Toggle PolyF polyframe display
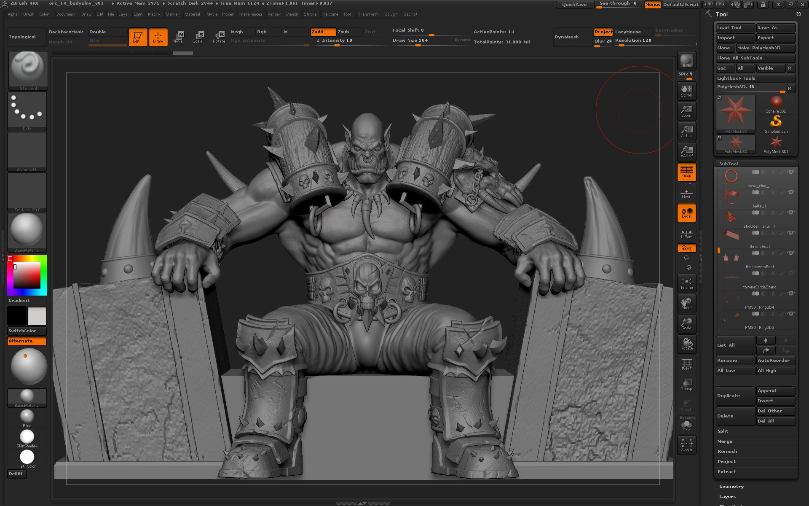 pos(686,364)
